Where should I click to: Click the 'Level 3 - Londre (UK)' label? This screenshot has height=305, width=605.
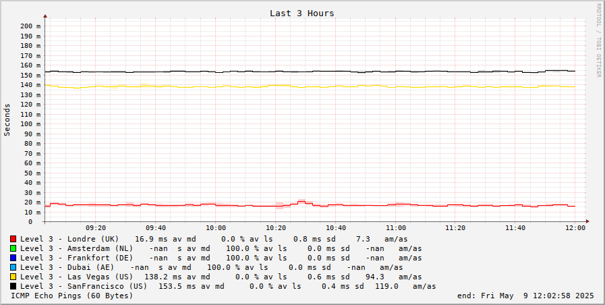(x=69, y=239)
